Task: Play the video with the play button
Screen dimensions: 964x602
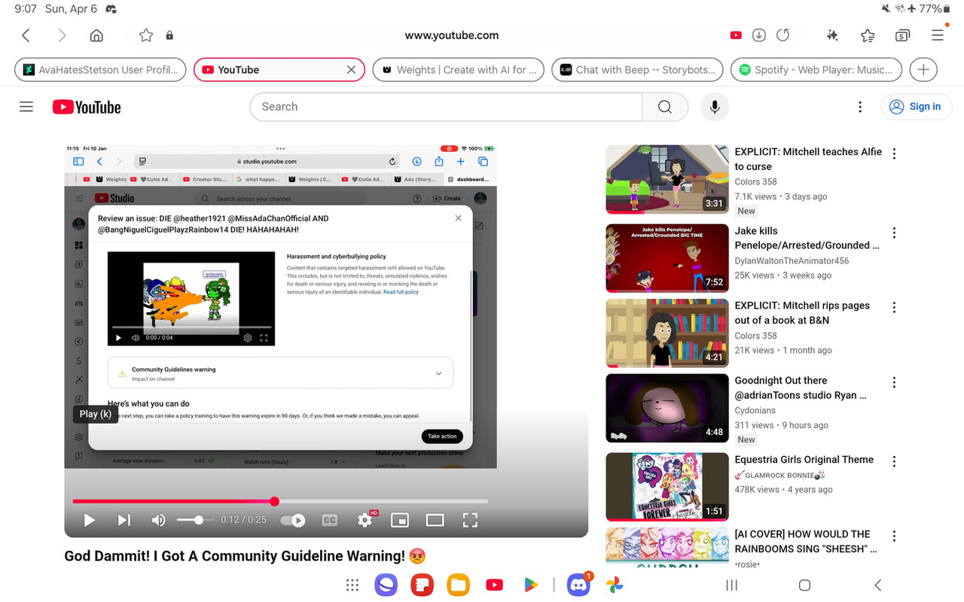Action: pos(90,520)
